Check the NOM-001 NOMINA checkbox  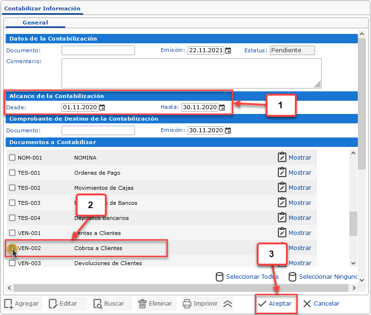click(x=12, y=158)
